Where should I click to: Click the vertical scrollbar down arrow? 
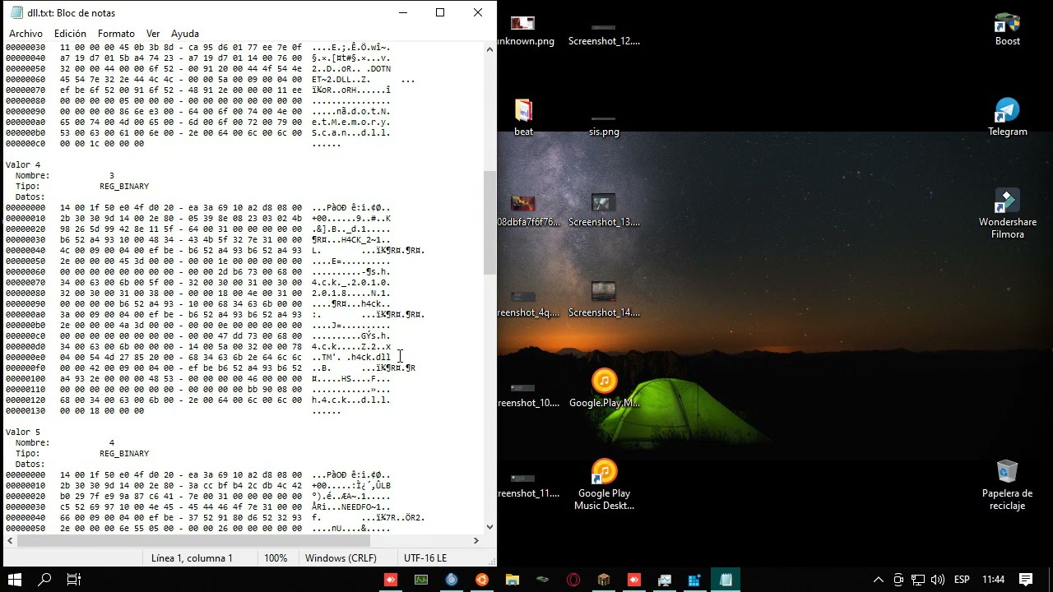point(489,527)
